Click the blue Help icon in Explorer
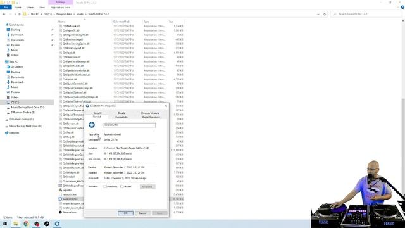Viewport: 405px width, 228px height. coord(402,7)
